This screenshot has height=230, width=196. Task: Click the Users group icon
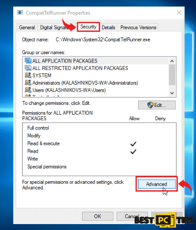(x=28, y=90)
